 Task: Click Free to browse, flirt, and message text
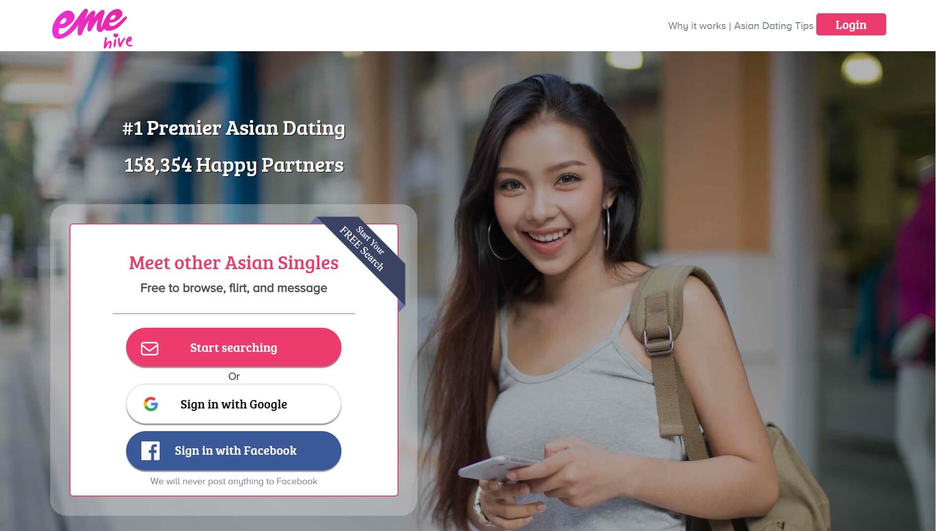(234, 288)
